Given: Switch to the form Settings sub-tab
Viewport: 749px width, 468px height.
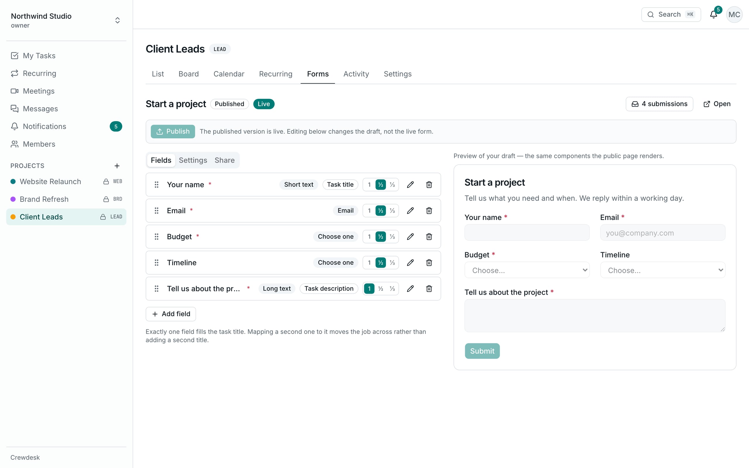Looking at the screenshot, I should (x=193, y=160).
